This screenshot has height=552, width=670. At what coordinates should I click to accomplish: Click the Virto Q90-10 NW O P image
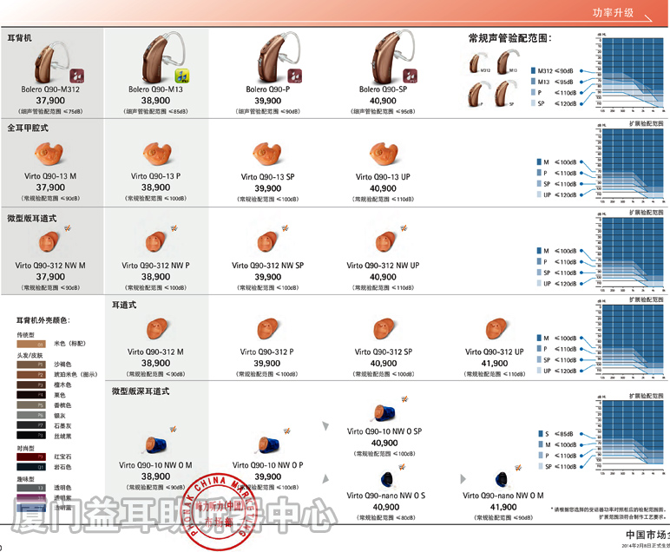click(x=268, y=445)
